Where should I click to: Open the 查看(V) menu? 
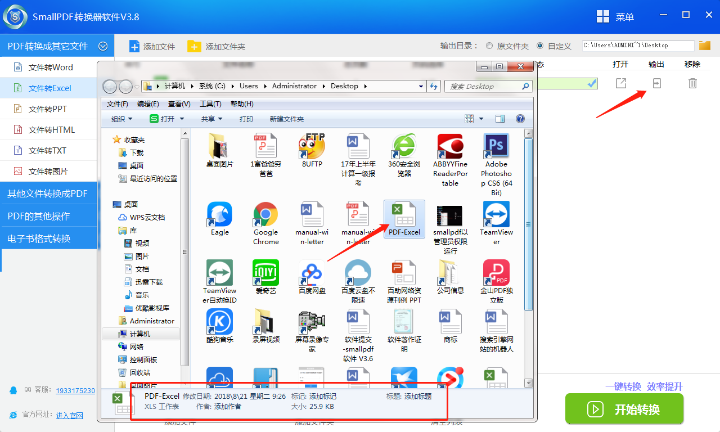click(x=179, y=104)
